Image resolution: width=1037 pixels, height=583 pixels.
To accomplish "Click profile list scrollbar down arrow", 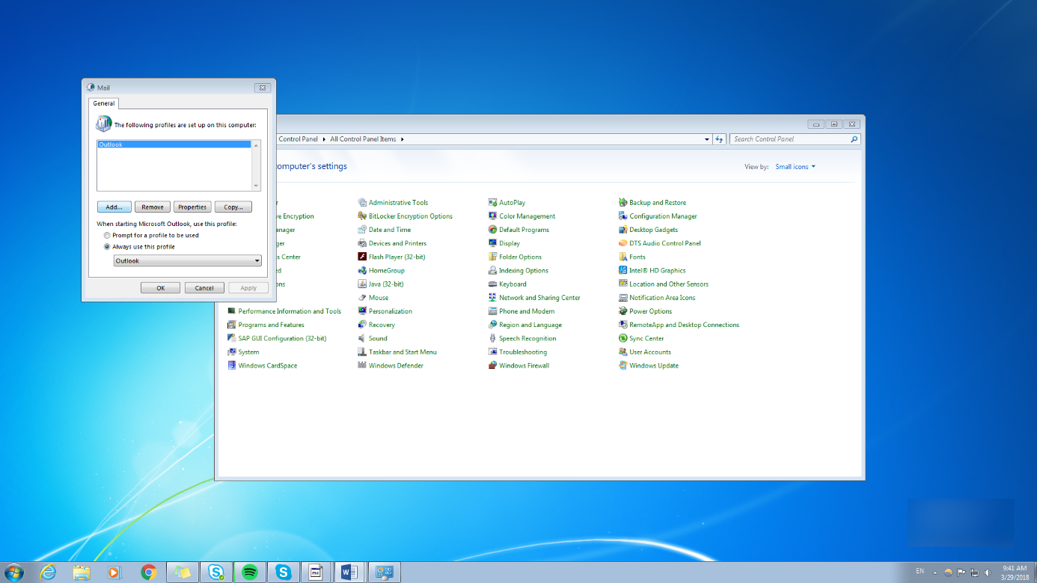I will point(256,186).
